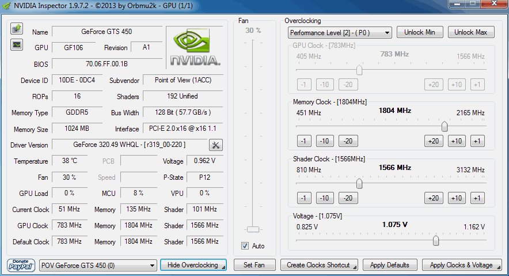Click the Set Fan button
The width and height of the screenshot is (509, 276).
[254, 265]
